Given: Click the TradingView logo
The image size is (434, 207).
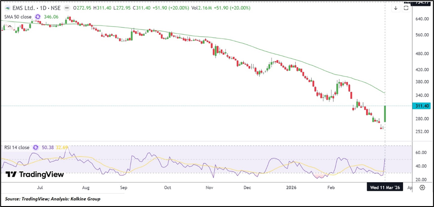Looking at the screenshot, I should [34, 175].
